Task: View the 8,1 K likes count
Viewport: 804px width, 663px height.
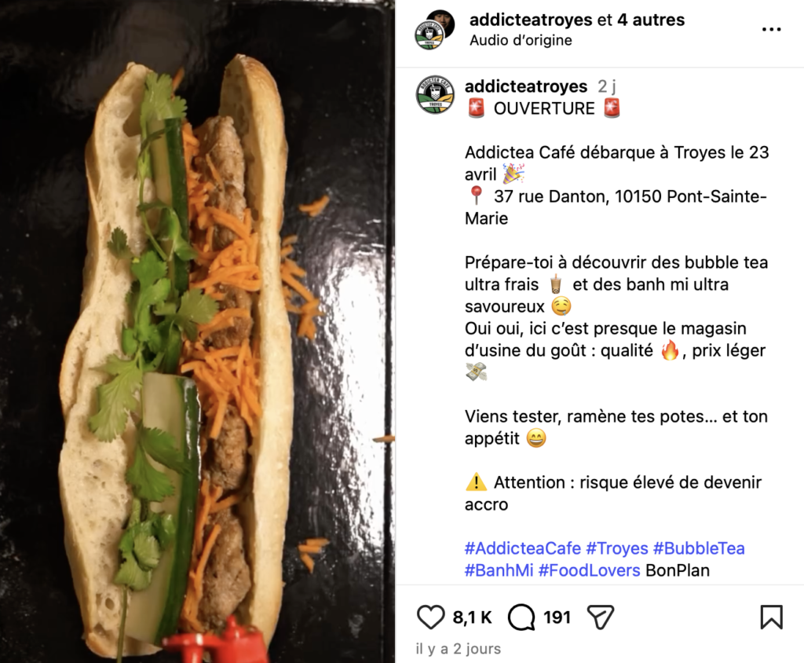Action: pos(472,617)
